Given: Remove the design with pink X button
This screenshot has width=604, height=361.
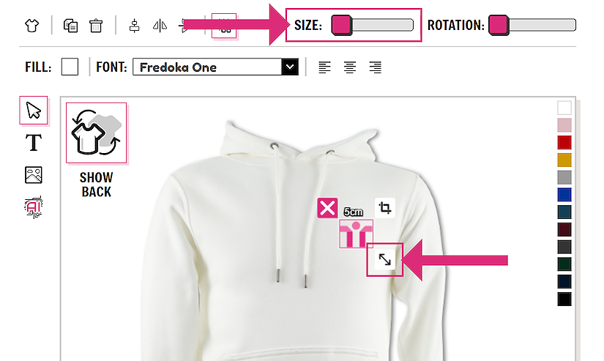Looking at the screenshot, I should coord(327,208).
